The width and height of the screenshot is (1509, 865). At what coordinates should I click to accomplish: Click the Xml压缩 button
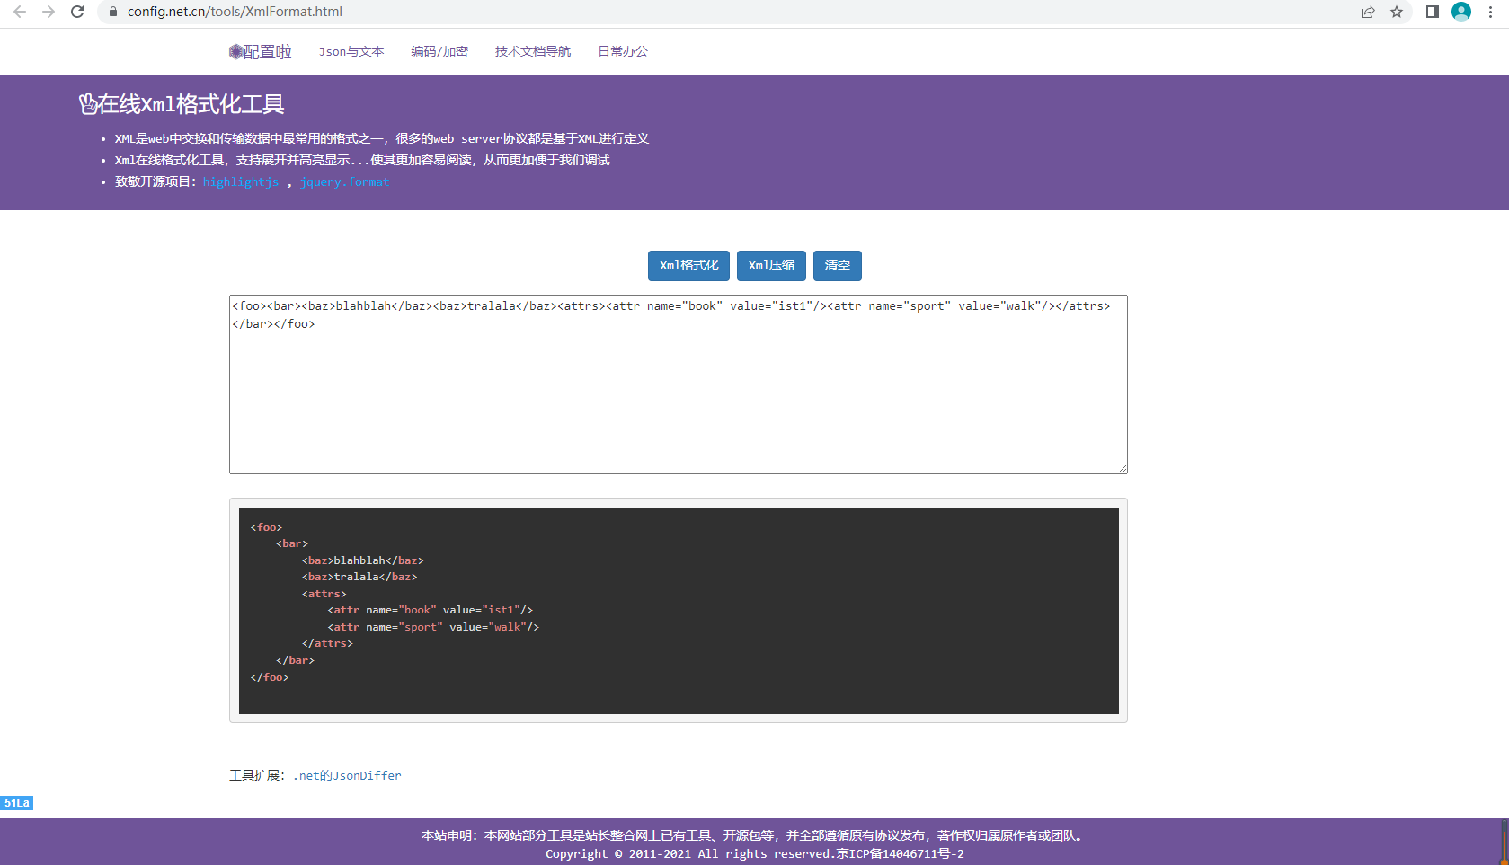pyautogui.click(x=771, y=266)
